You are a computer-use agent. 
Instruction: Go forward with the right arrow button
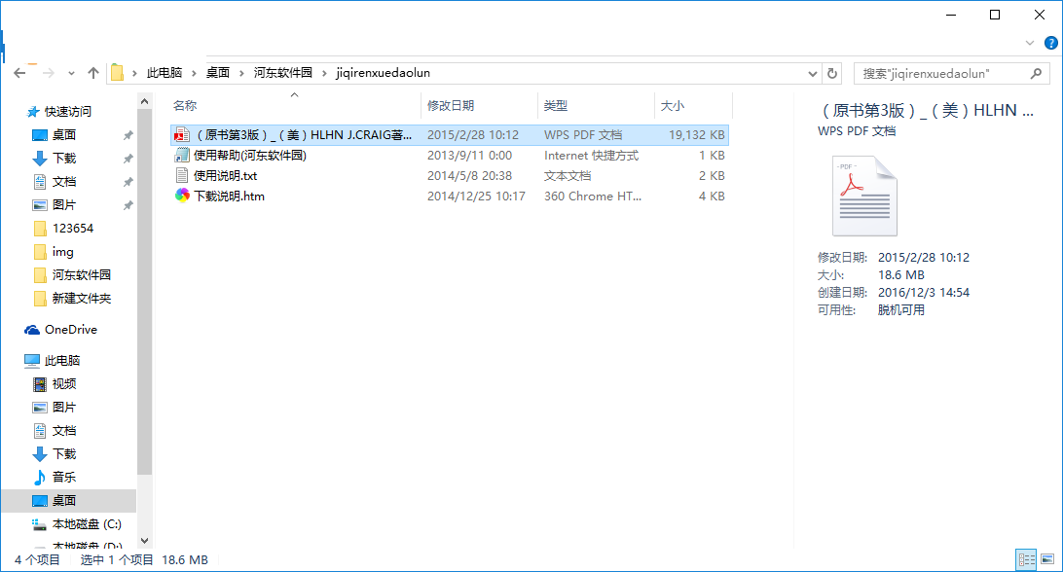48,73
